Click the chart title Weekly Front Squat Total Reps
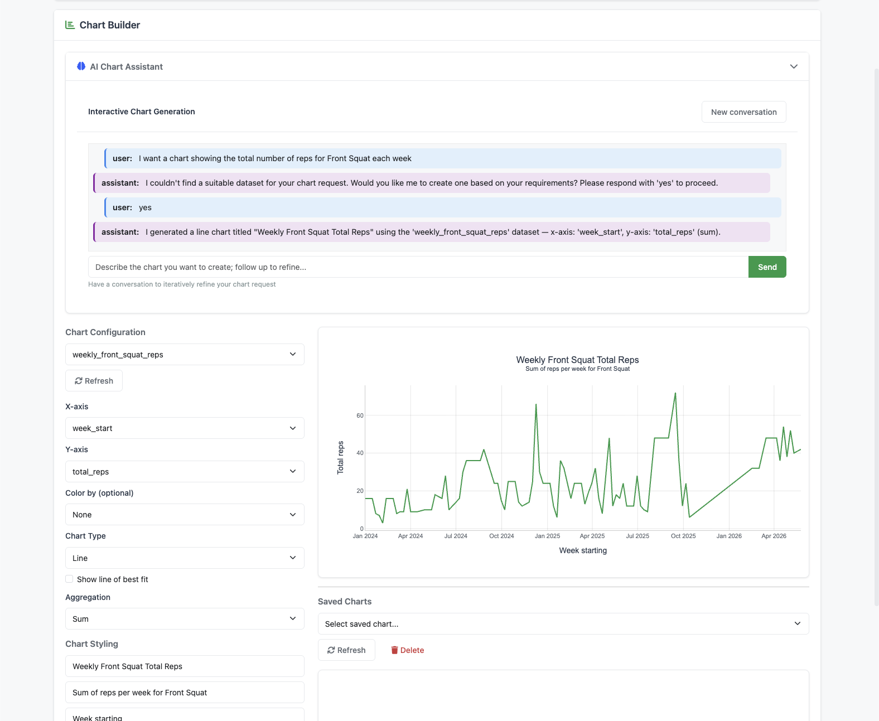 tap(577, 360)
